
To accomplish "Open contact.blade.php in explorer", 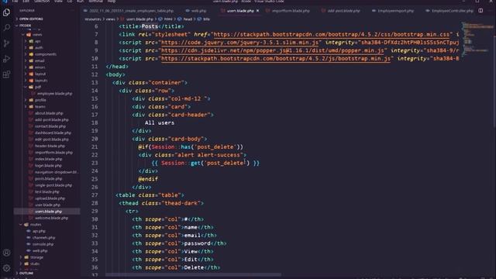I will [50, 126].
